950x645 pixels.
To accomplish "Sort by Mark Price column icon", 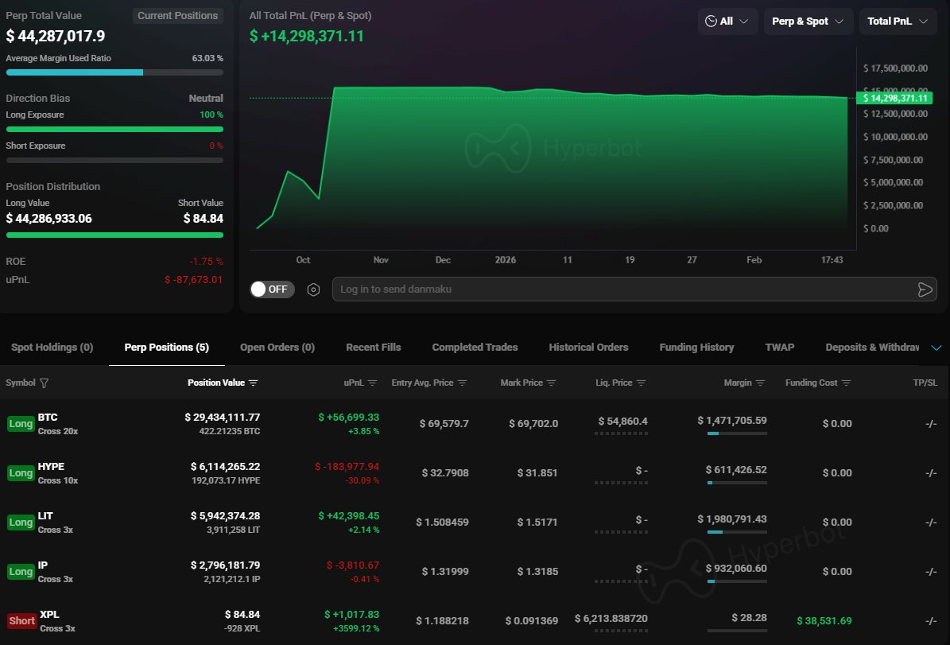I will [x=552, y=383].
